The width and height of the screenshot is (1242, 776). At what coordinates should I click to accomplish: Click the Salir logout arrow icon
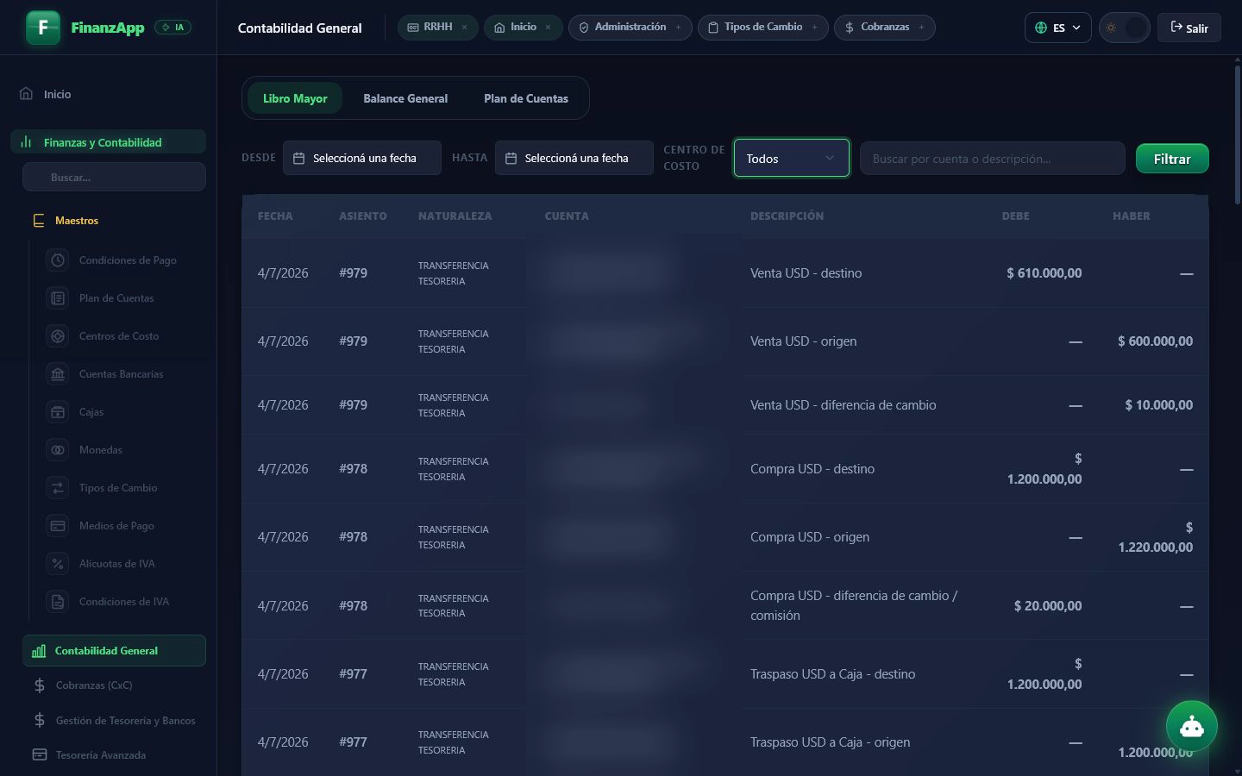[x=1176, y=28]
